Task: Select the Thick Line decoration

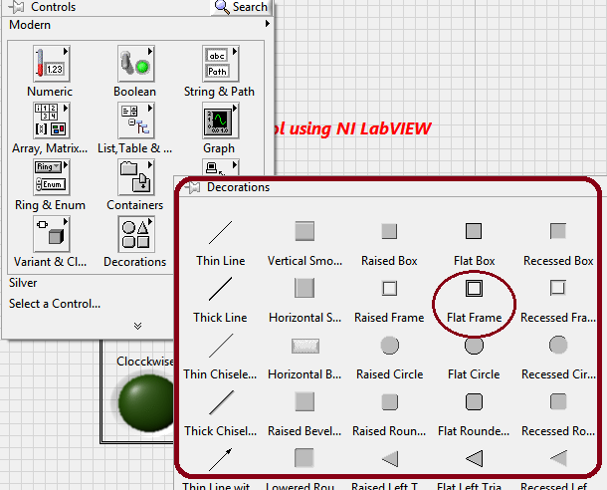Action: point(220,289)
